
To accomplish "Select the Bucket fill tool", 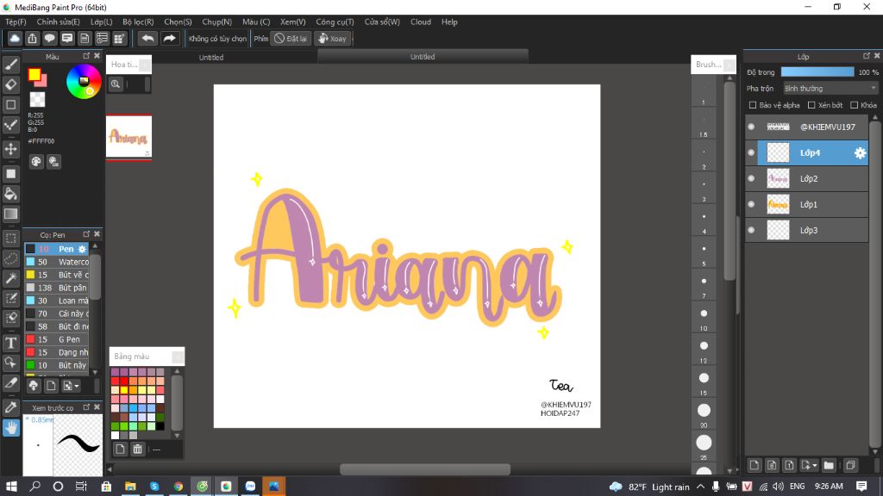I will (10, 194).
